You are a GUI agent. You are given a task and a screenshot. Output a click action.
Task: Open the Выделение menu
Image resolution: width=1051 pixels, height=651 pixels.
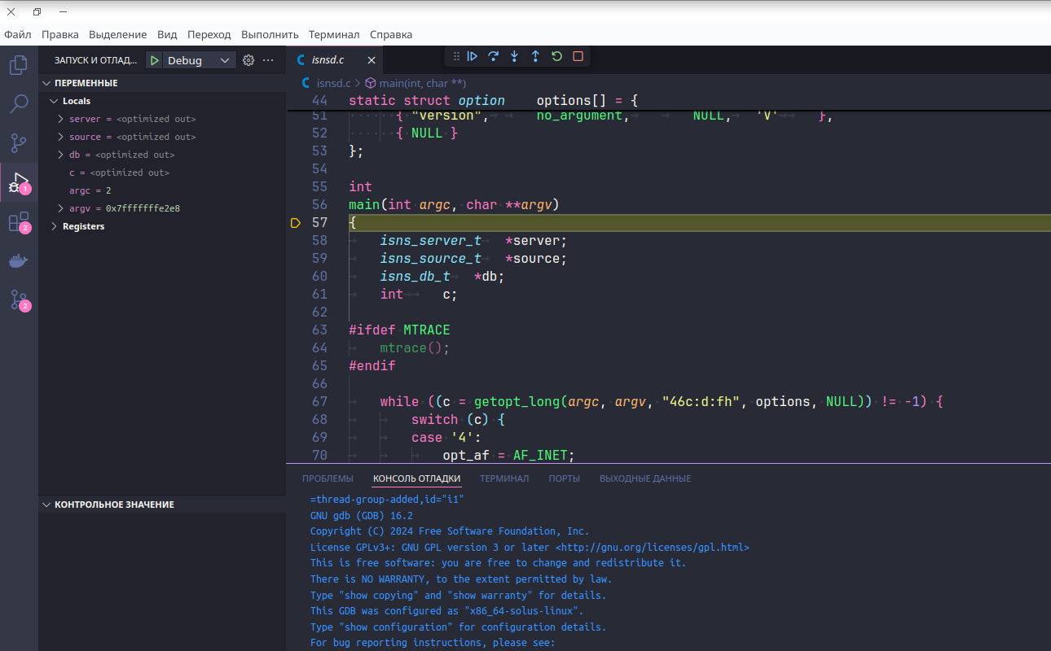(x=118, y=35)
